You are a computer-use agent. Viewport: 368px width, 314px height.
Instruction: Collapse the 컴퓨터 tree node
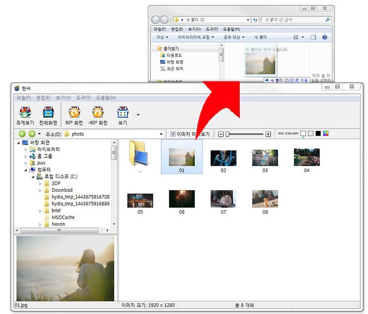point(26,170)
